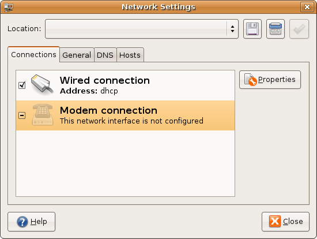Switch to the DNS tab
The width and height of the screenshot is (317, 239).
pyautogui.click(x=105, y=55)
